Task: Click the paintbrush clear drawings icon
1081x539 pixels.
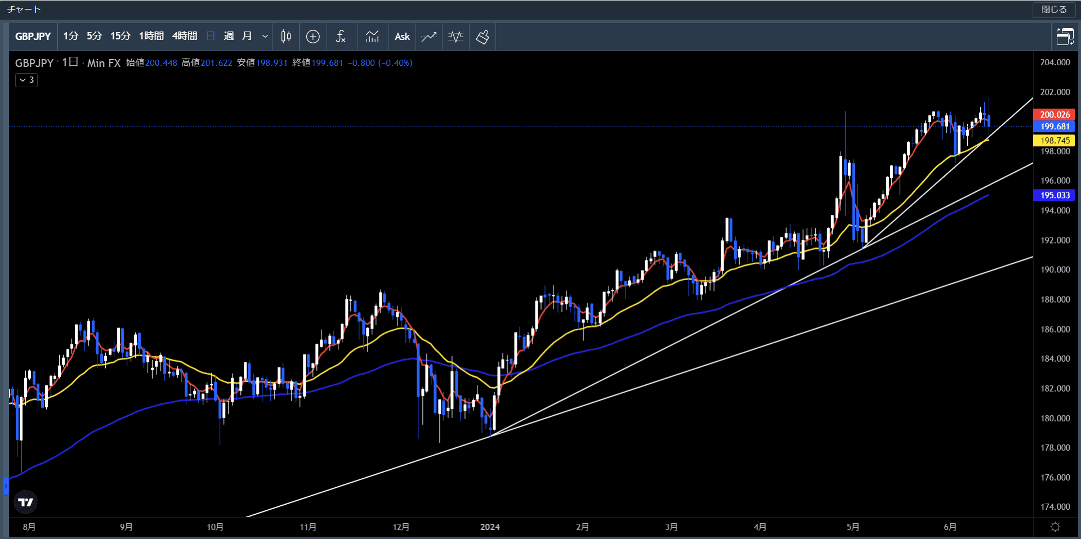Action: (483, 37)
